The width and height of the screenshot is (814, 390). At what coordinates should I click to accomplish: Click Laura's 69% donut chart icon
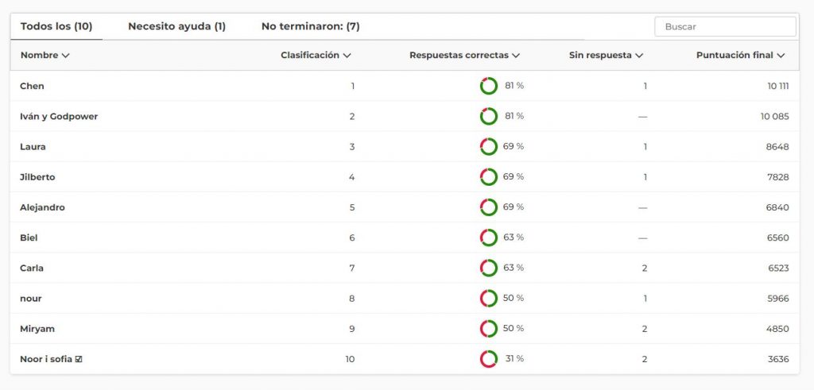pos(489,147)
